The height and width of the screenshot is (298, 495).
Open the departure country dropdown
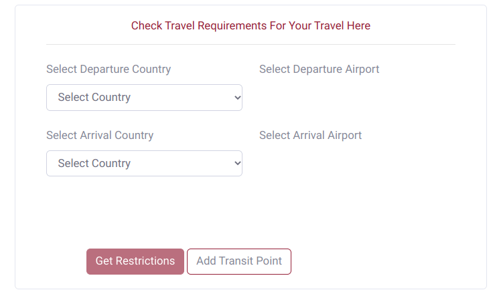(144, 98)
